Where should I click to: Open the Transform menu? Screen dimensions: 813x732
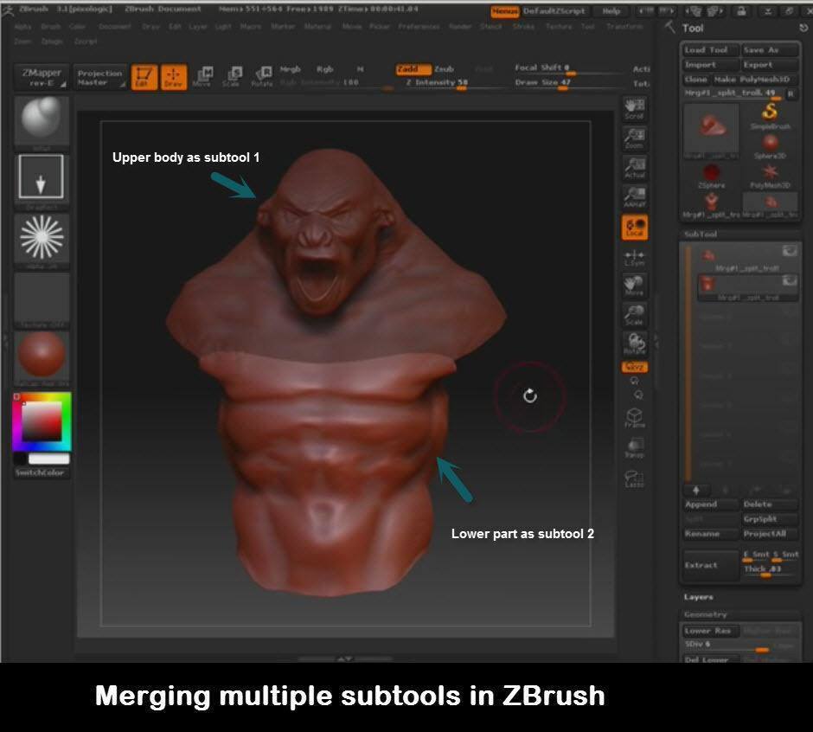[x=624, y=27]
